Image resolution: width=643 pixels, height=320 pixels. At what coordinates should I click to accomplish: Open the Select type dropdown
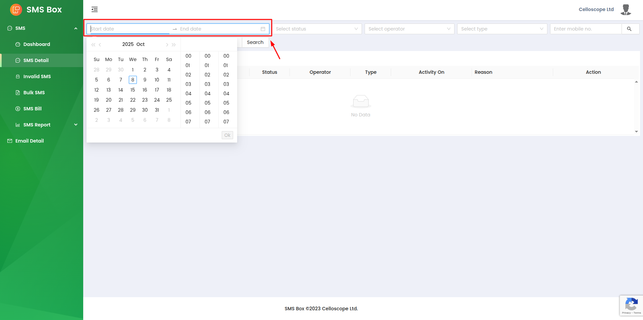point(502,29)
